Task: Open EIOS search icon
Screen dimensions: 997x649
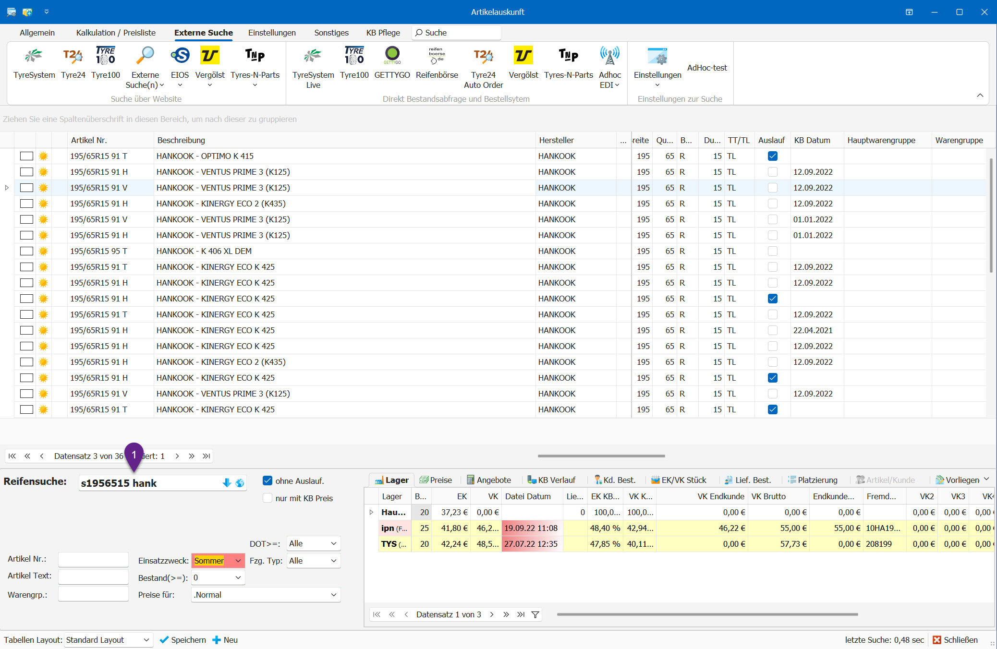Action: (x=180, y=56)
